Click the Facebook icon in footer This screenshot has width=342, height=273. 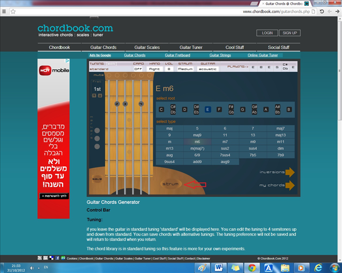tap(57, 258)
